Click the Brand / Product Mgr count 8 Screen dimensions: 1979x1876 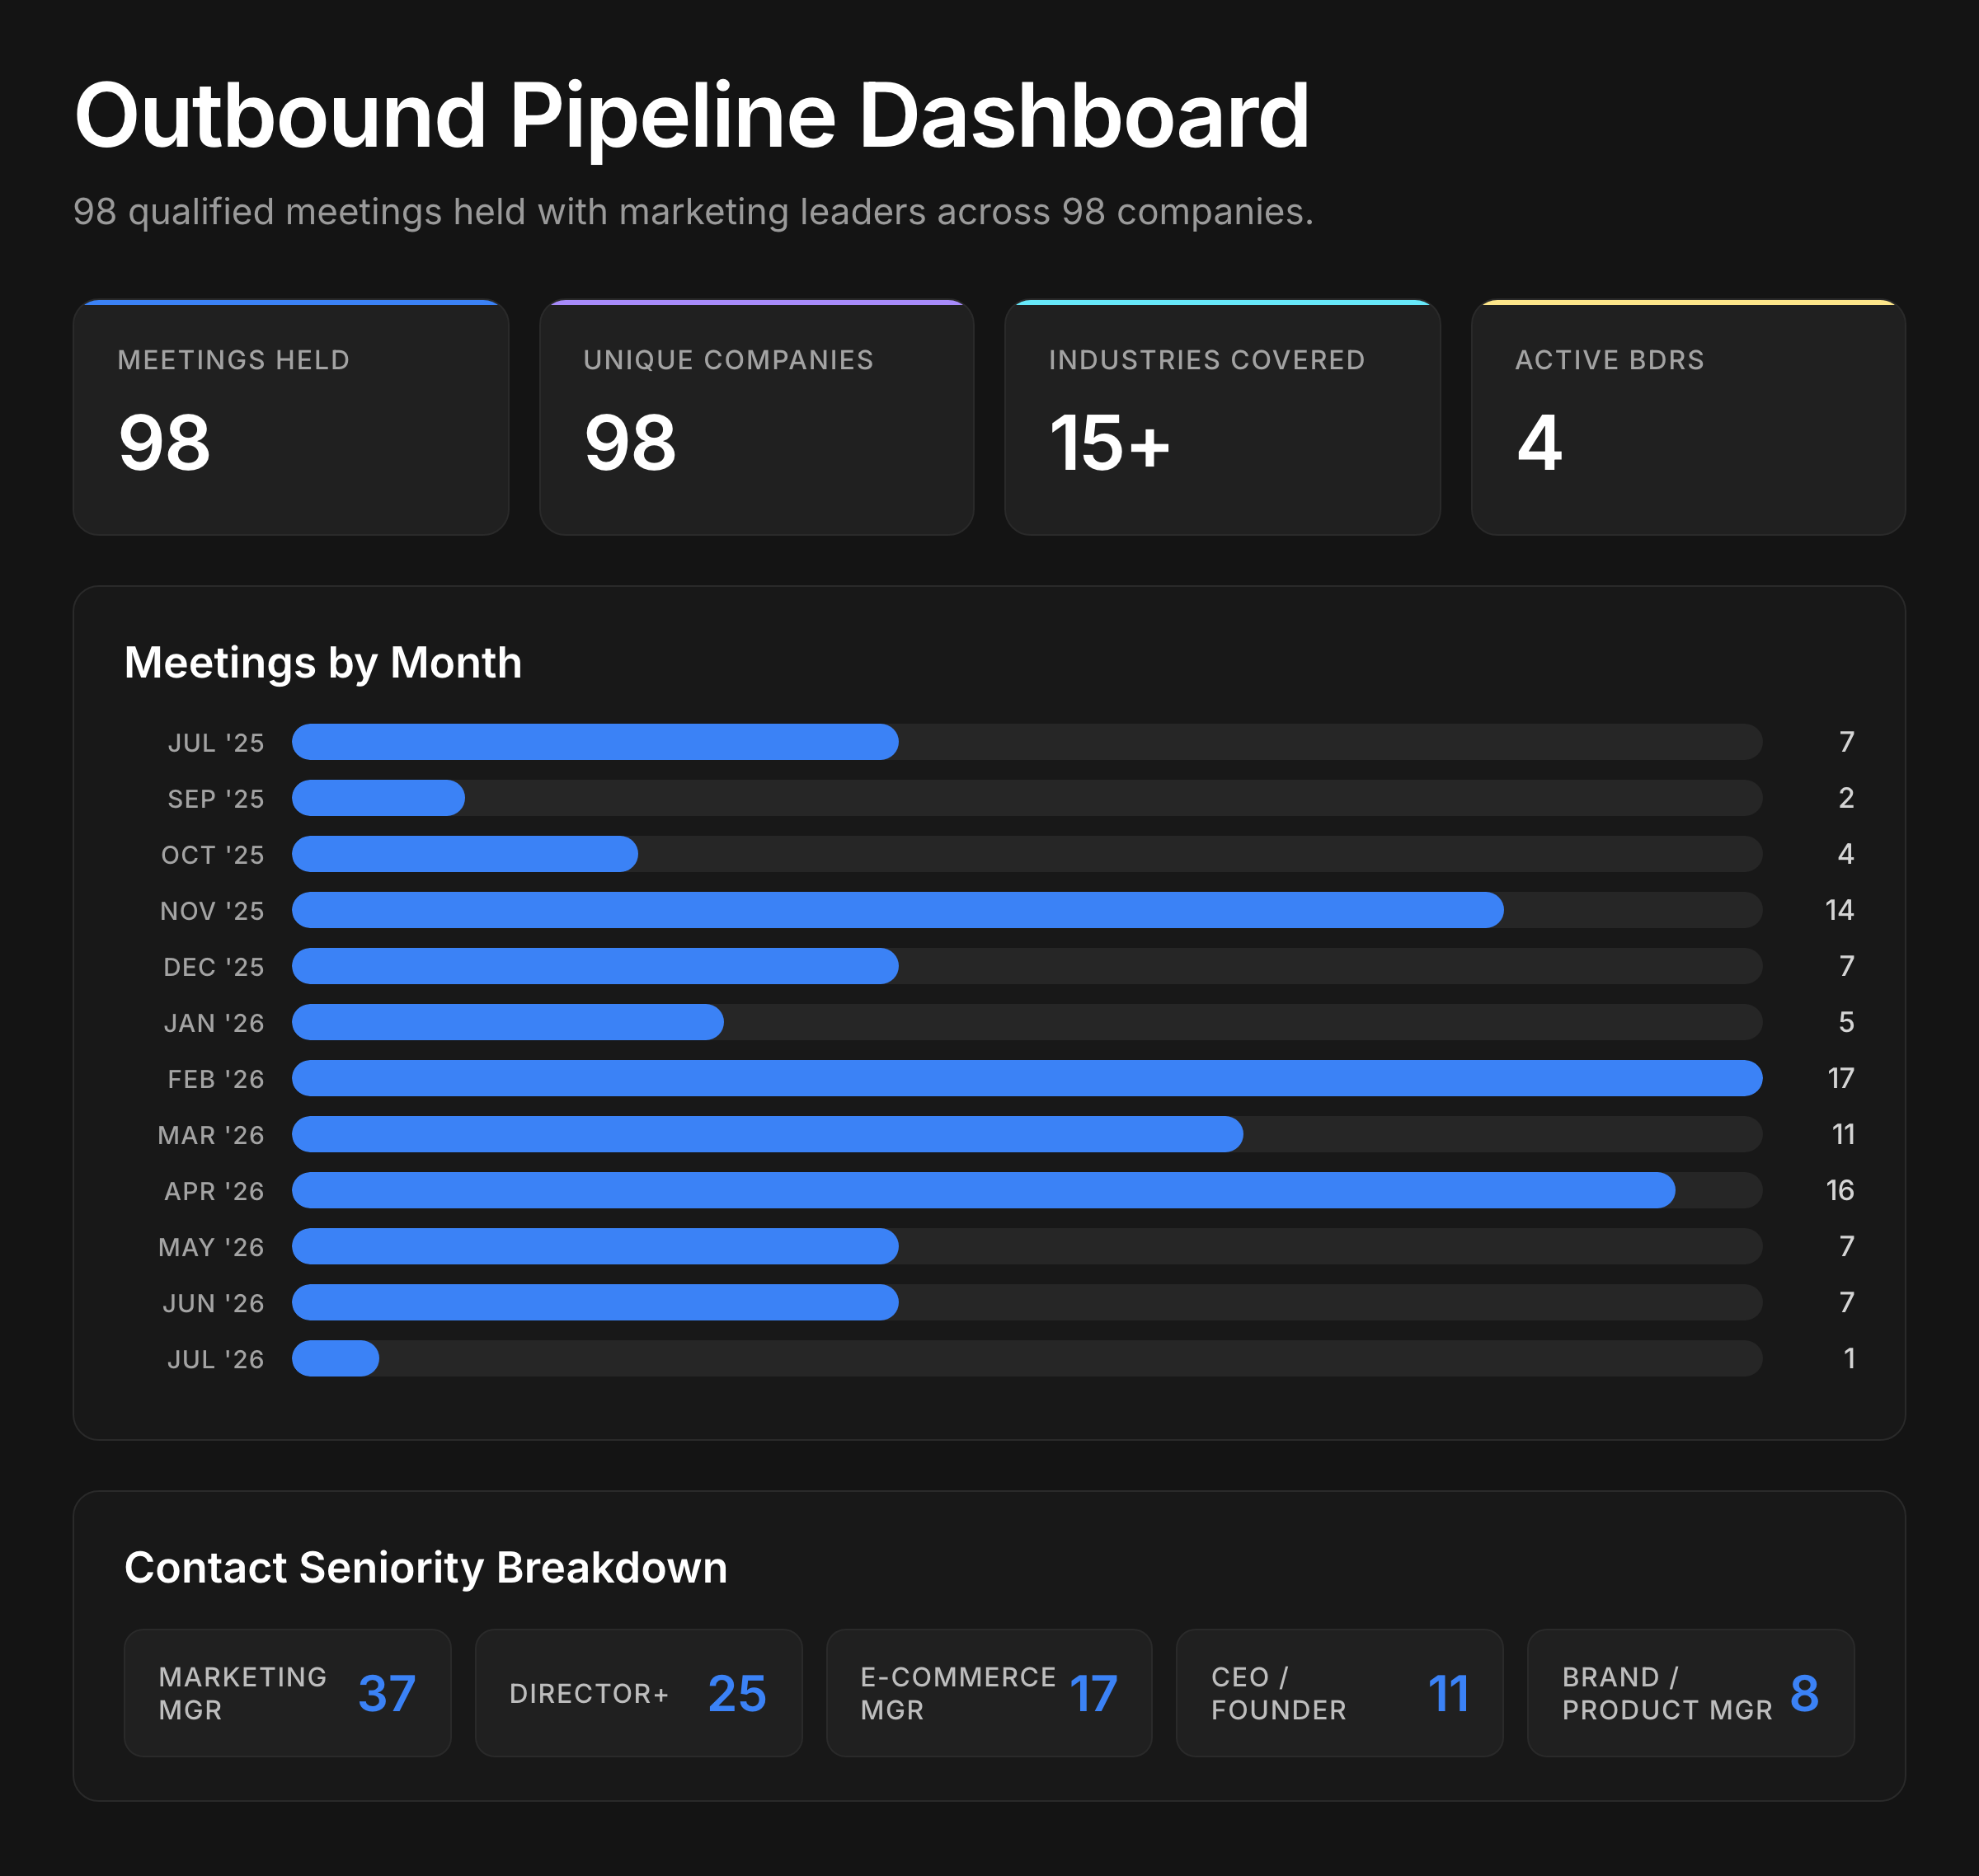(1805, 1693)
